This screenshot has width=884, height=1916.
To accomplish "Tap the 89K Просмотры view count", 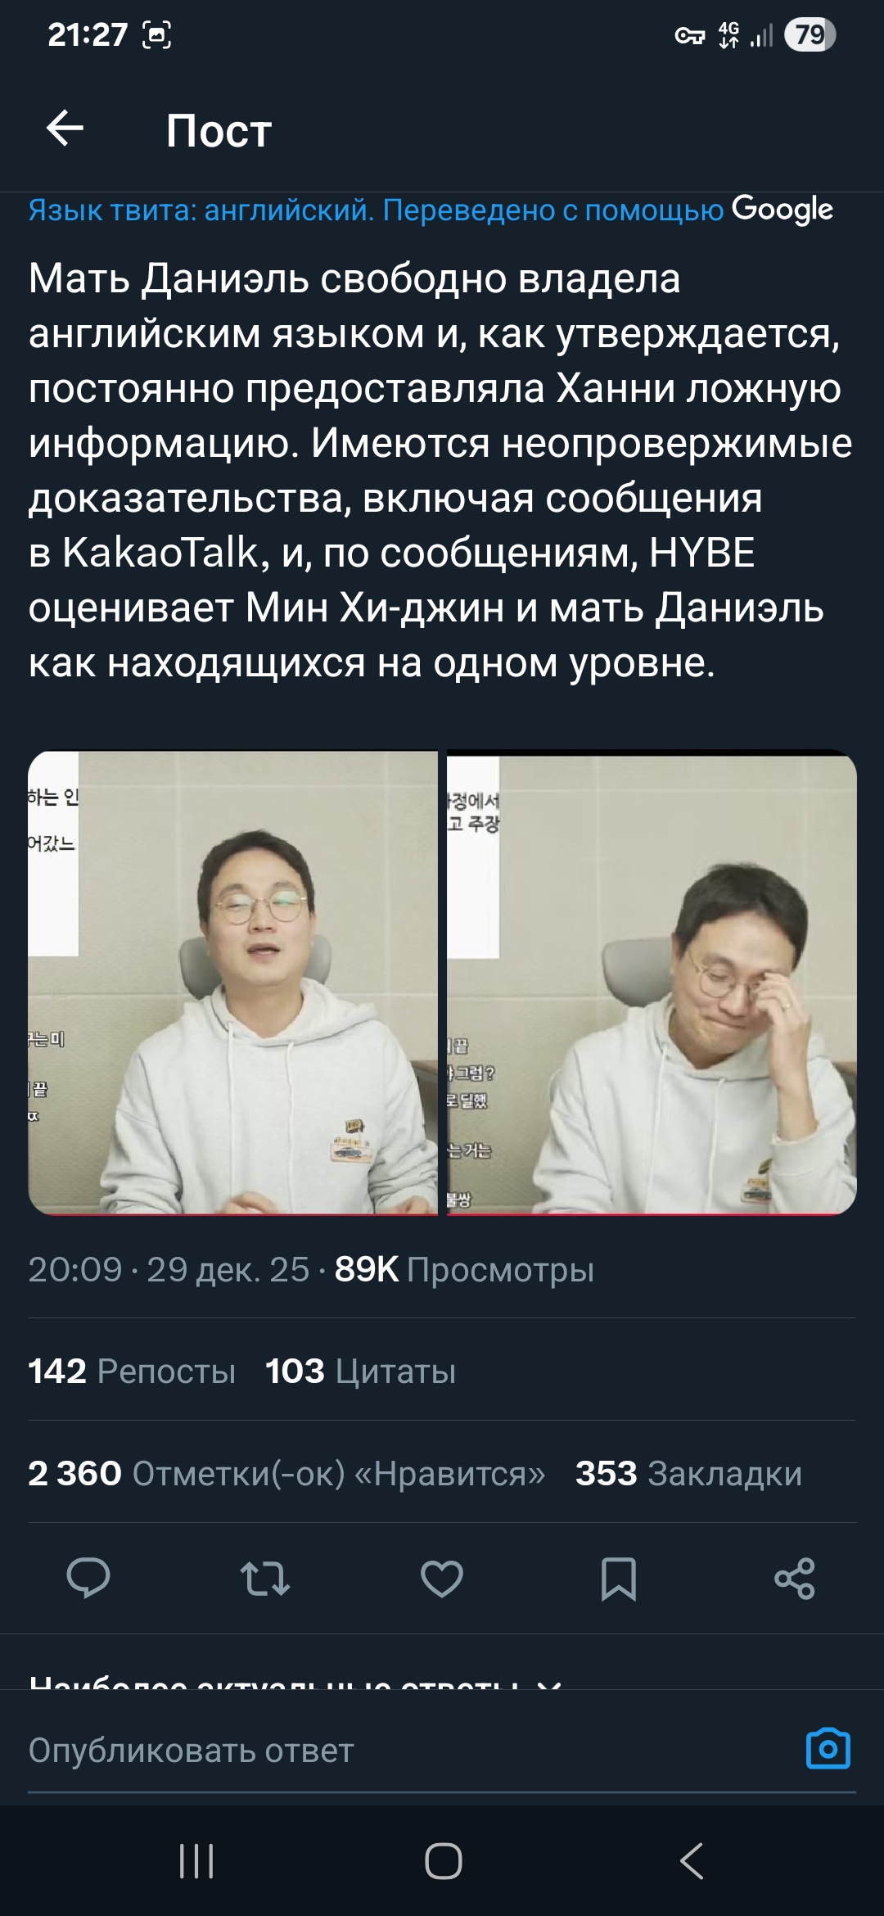I will [464, 1269].
